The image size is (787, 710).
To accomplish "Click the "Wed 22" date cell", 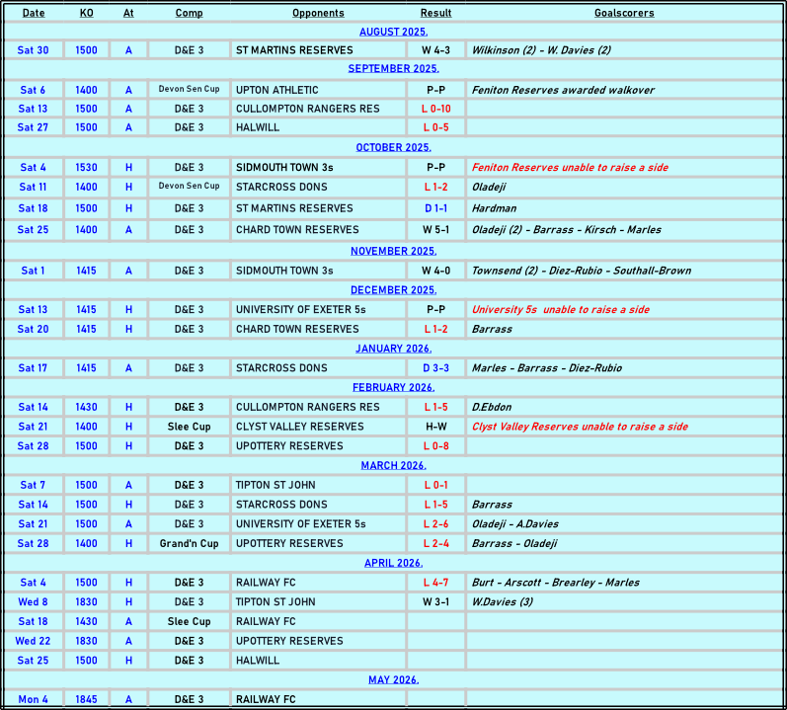I will click(x=34, y=641).
